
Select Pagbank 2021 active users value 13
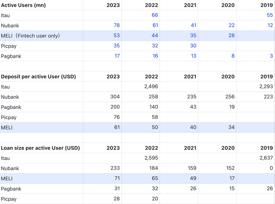tap(194, 56)
